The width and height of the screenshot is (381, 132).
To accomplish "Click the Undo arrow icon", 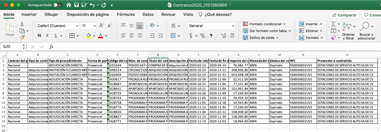I will 92,5.
